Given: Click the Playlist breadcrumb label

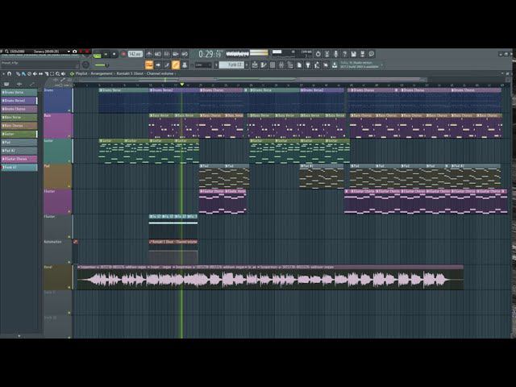Looking at the screenshot, I should (x=82, y=73).
